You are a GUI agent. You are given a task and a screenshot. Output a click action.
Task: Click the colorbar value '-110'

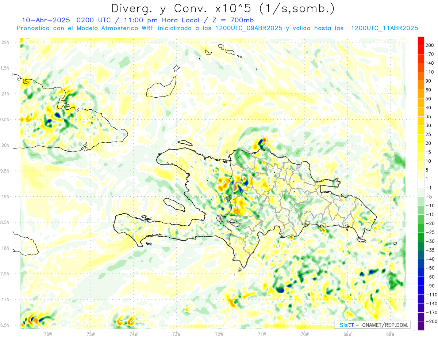(x=431, y=295)
